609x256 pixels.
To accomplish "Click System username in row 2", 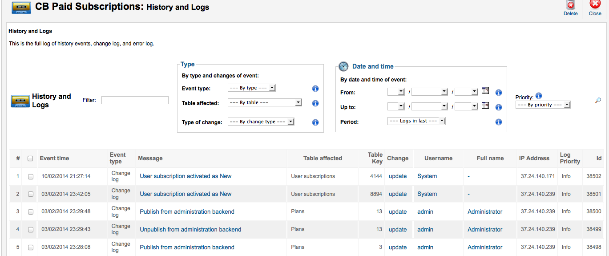I will pyautogui.click(x=427, y=194).
